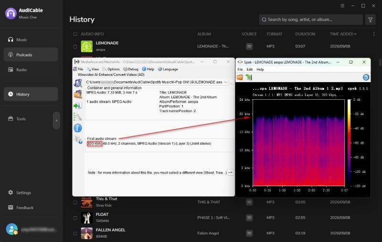The height and width of the screenshot is (242, 382).
Task: Click the FLOAT album thumbnail
Action: click(x=87, y=218)
